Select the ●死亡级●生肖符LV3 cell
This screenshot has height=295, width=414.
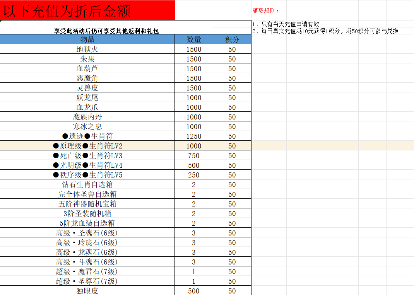[87, 155]
